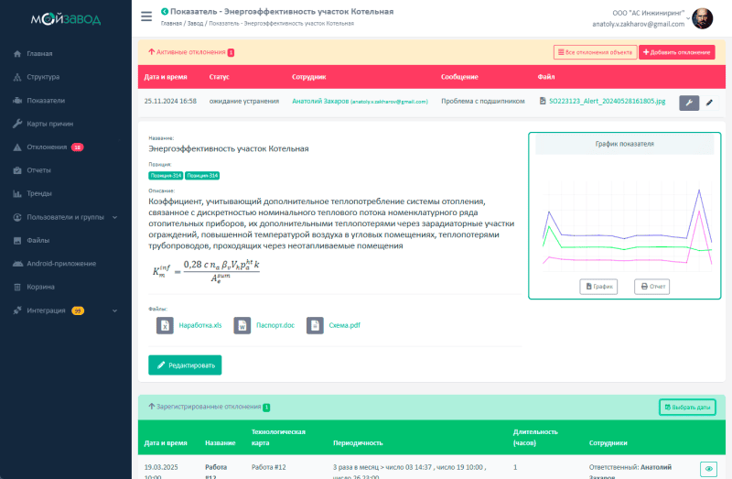Open Паспорт.doc file link
The height and width of the screenshot is (479, 732).
[x=275, y=325]
